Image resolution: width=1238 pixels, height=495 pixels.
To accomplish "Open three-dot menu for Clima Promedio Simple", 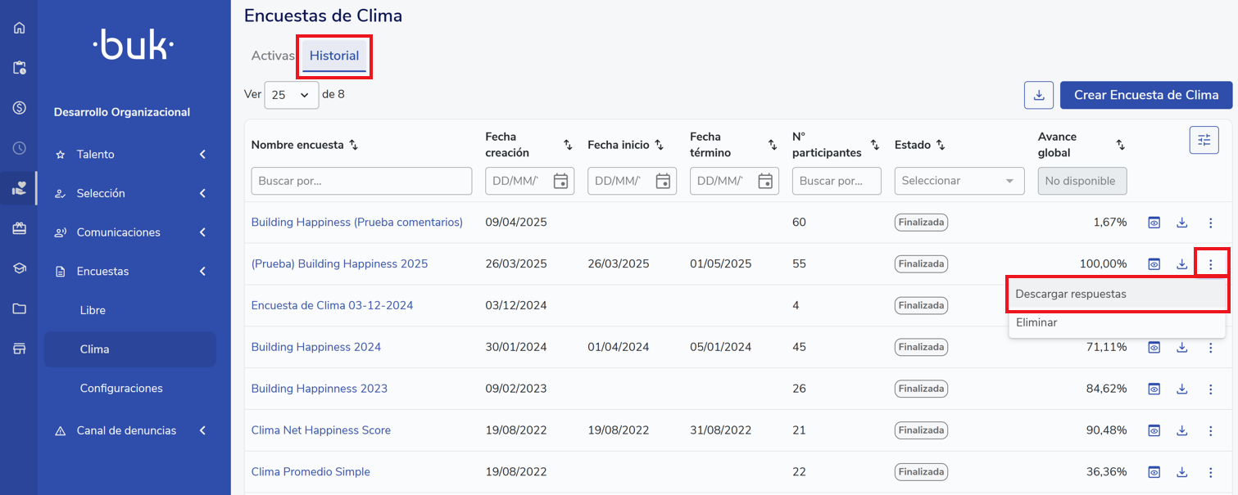I will [x=1210, y=472].
